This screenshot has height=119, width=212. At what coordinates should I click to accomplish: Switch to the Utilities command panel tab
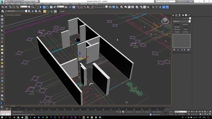coord(189,15)
